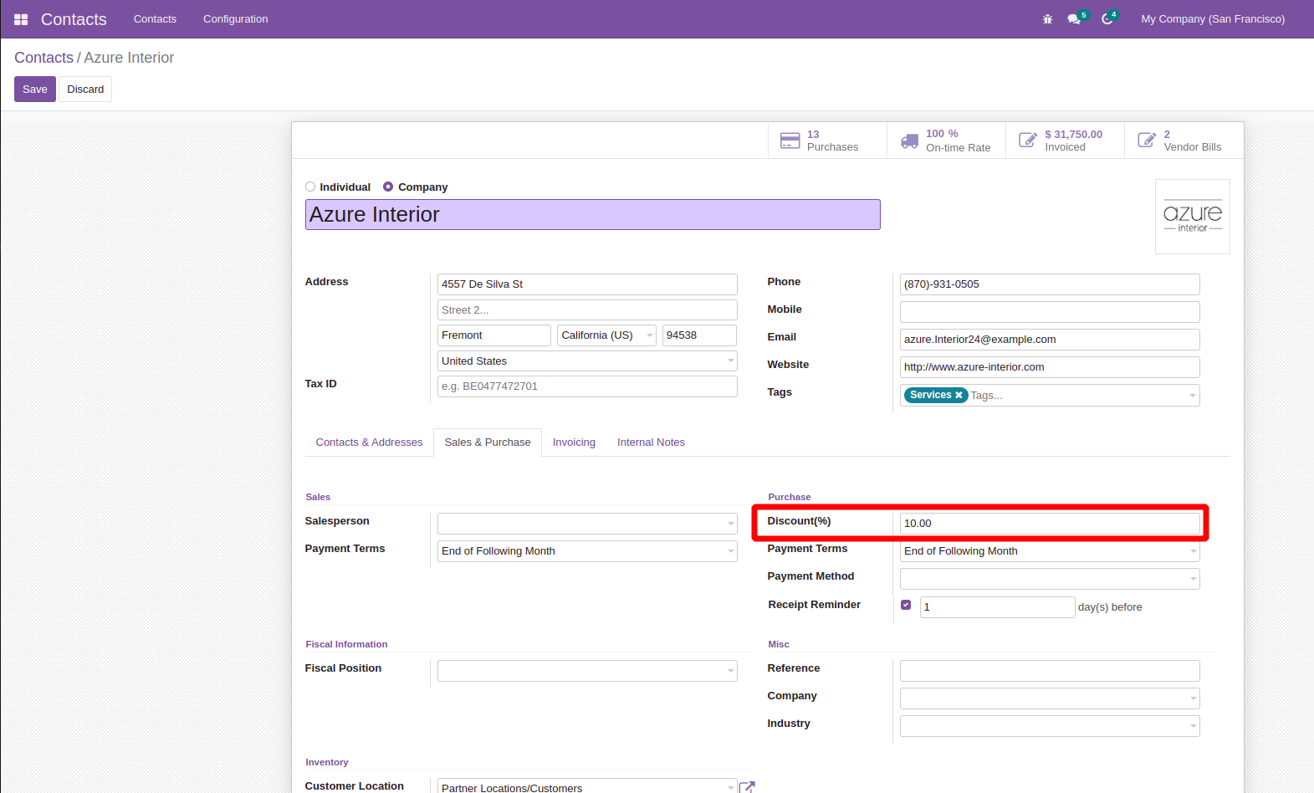Open the conversations chat icon
This screenshot has width=1314, height=793.
(x=1074, y=19)
